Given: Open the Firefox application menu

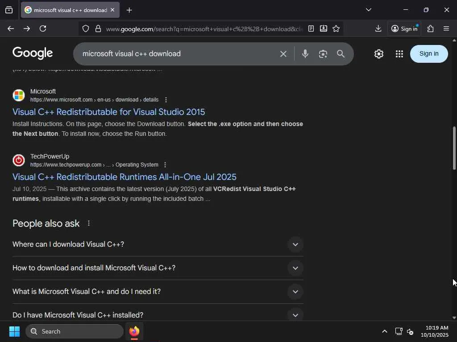Looking at the screenshot, I should click(446, 28).
